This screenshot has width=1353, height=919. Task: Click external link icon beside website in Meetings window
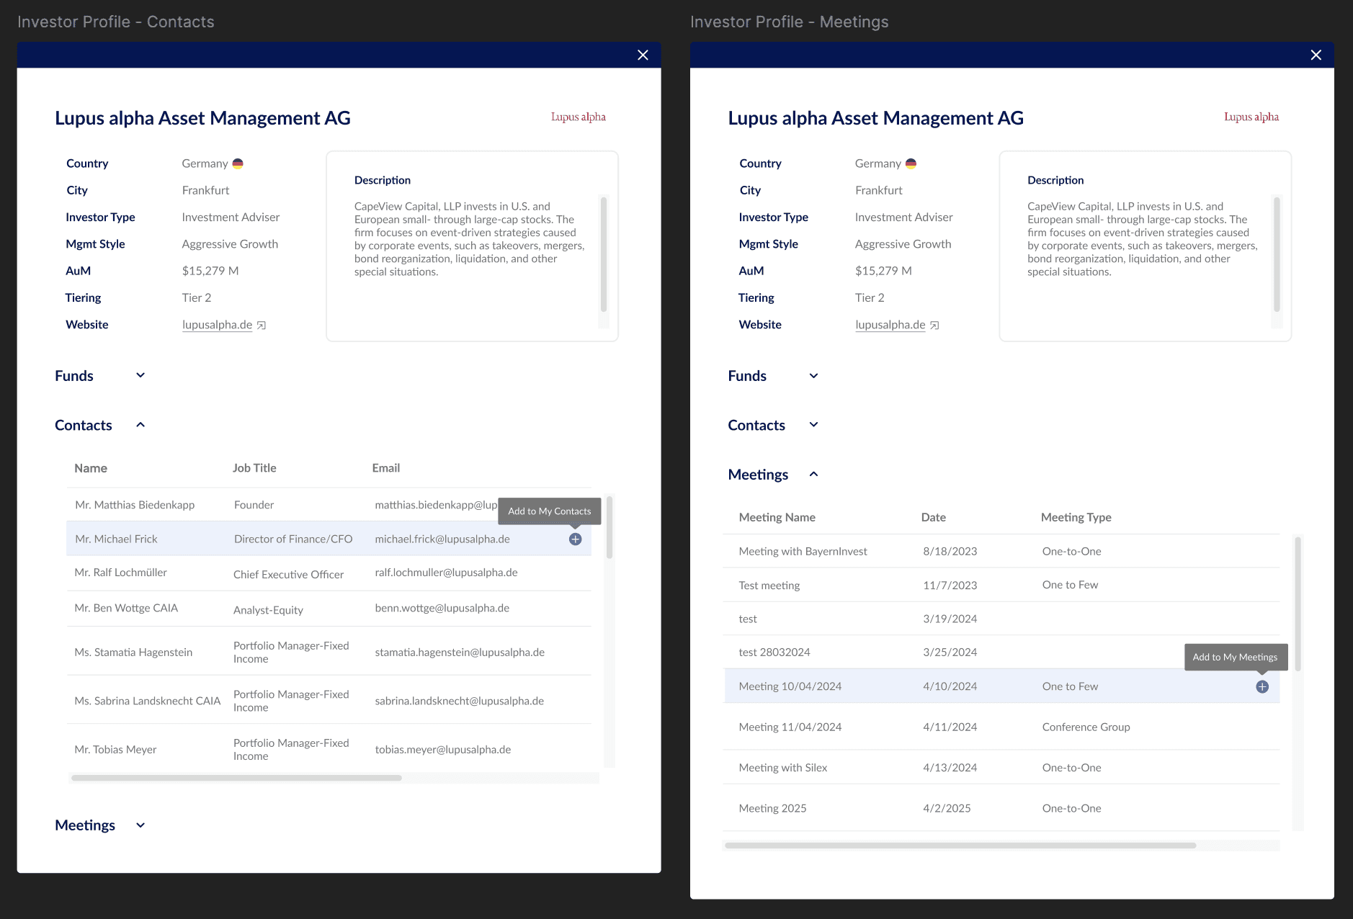pyautogui.click(x=934, y=326)
